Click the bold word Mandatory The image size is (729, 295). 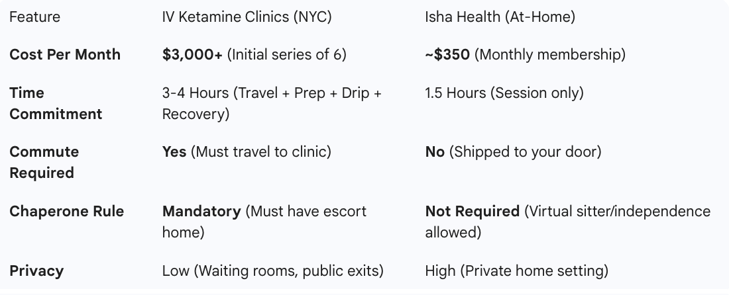[201, 212]
